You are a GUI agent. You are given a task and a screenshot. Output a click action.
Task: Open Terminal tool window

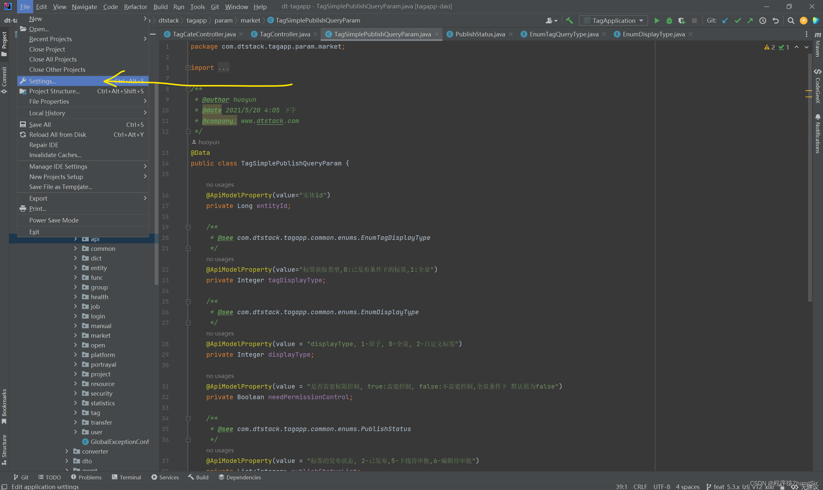[127, 477]
